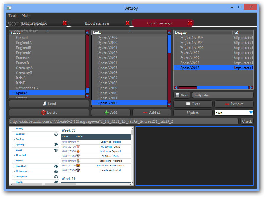Viewport: 265px width, 197px height.
Task: Click the Save button
Action: (x=182, y=95)
